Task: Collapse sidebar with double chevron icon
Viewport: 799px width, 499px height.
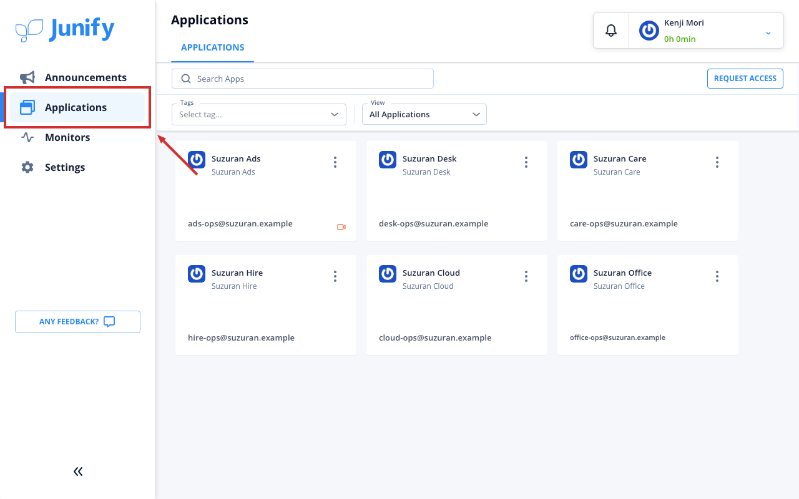Action: tap(78, 472)
